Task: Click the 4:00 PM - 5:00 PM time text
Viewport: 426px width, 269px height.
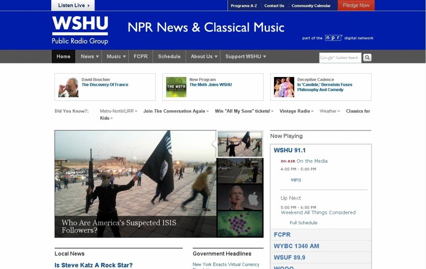Action: click(298, 169)
